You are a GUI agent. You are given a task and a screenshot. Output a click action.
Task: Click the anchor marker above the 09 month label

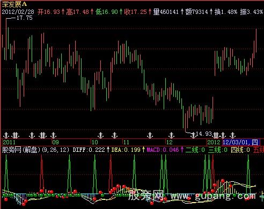click(x=53, y=135)
